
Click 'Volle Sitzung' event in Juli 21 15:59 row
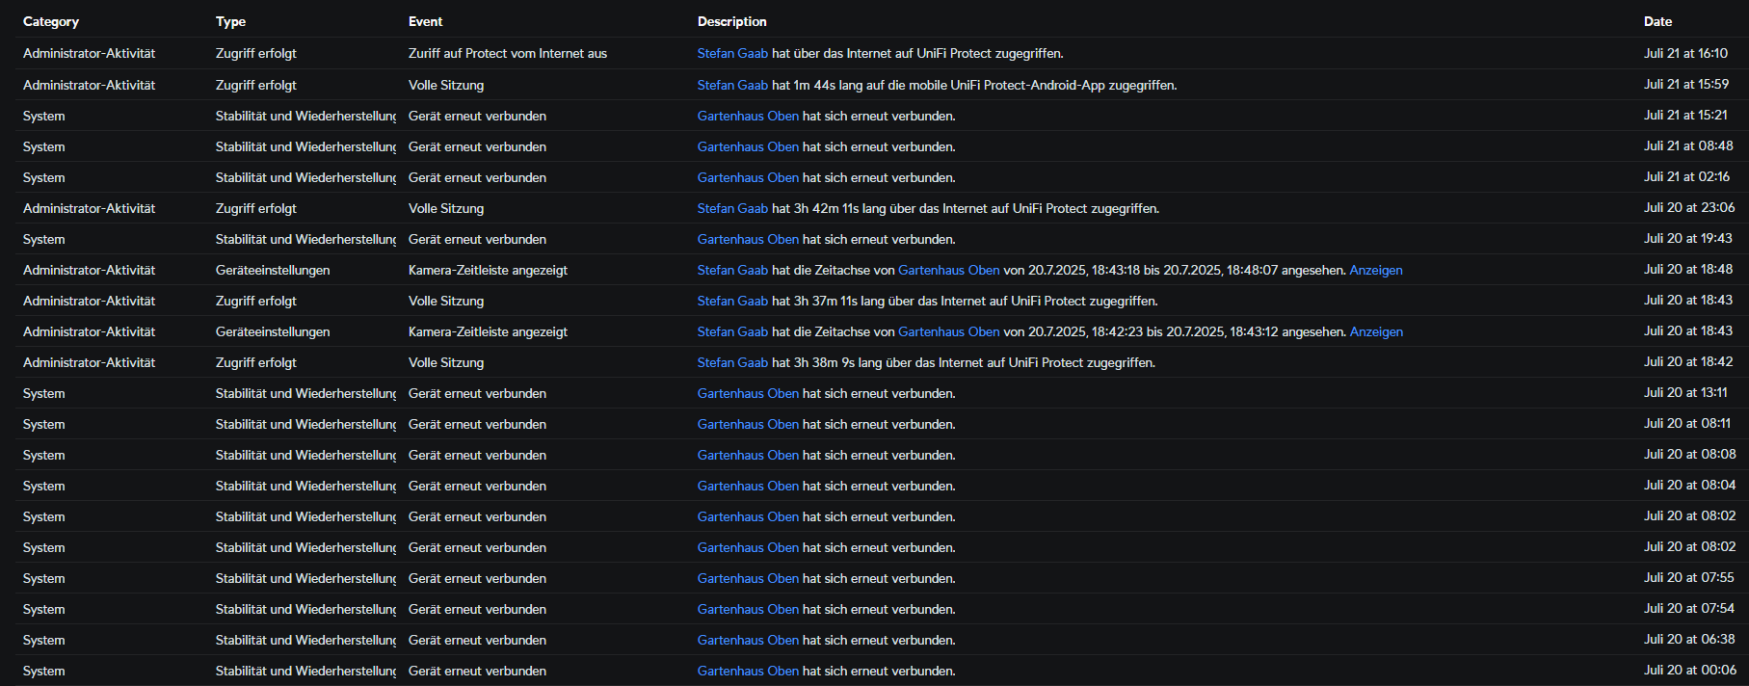tap(446, 85)
